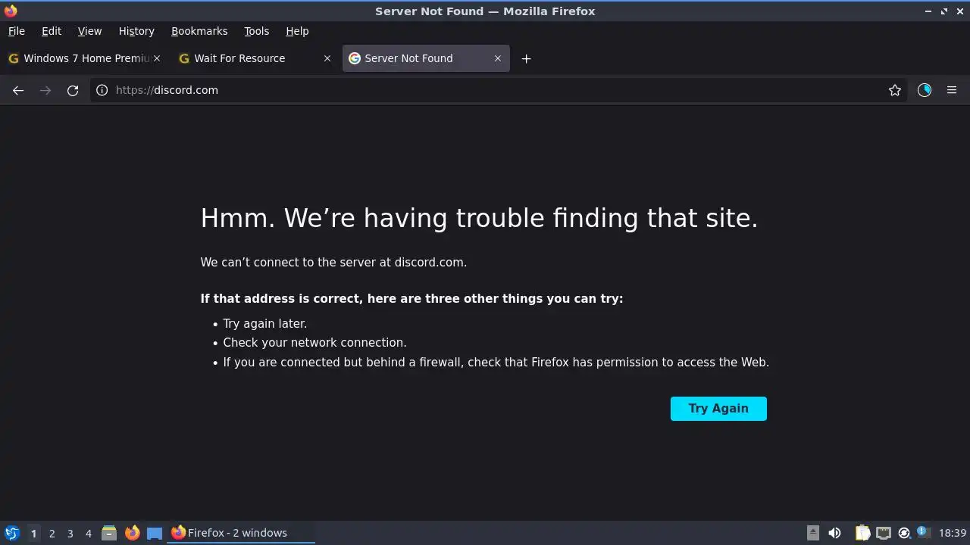Show site information icon in address bar
Viewport: 970px width, 545px height.
click(x=102, y=90)
